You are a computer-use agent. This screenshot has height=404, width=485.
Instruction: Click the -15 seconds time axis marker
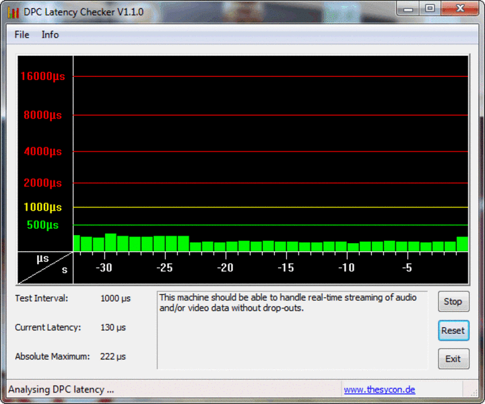pyautogui.click(x=286, y=268)
